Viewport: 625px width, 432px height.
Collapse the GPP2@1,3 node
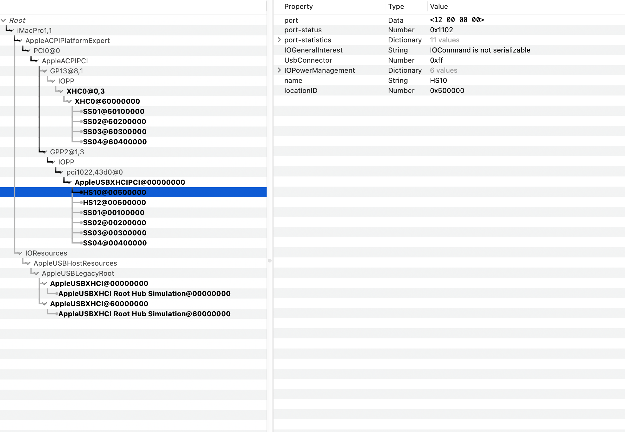[45, 152]
